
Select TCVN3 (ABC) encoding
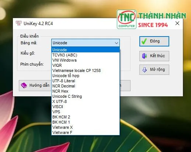click(86, 55)
